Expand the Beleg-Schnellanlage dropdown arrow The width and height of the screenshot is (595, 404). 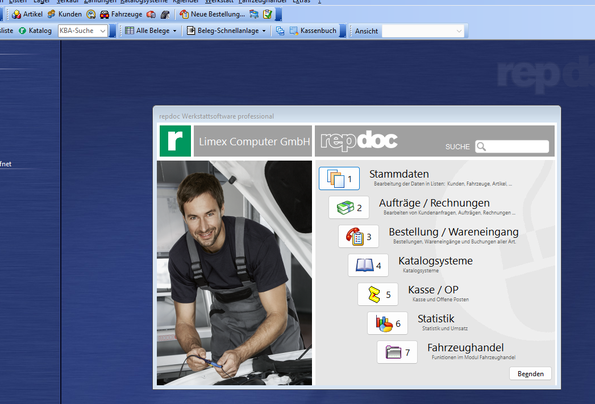264,31
